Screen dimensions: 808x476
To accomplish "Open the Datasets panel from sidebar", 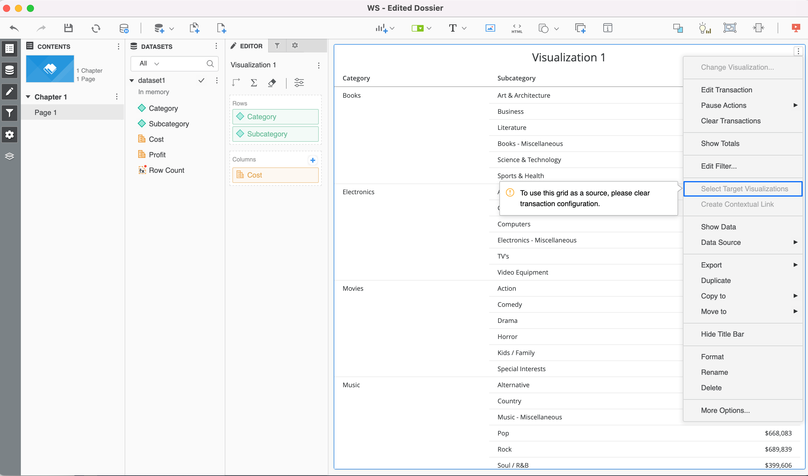I will pyautogui.click(x=10, y=70).
